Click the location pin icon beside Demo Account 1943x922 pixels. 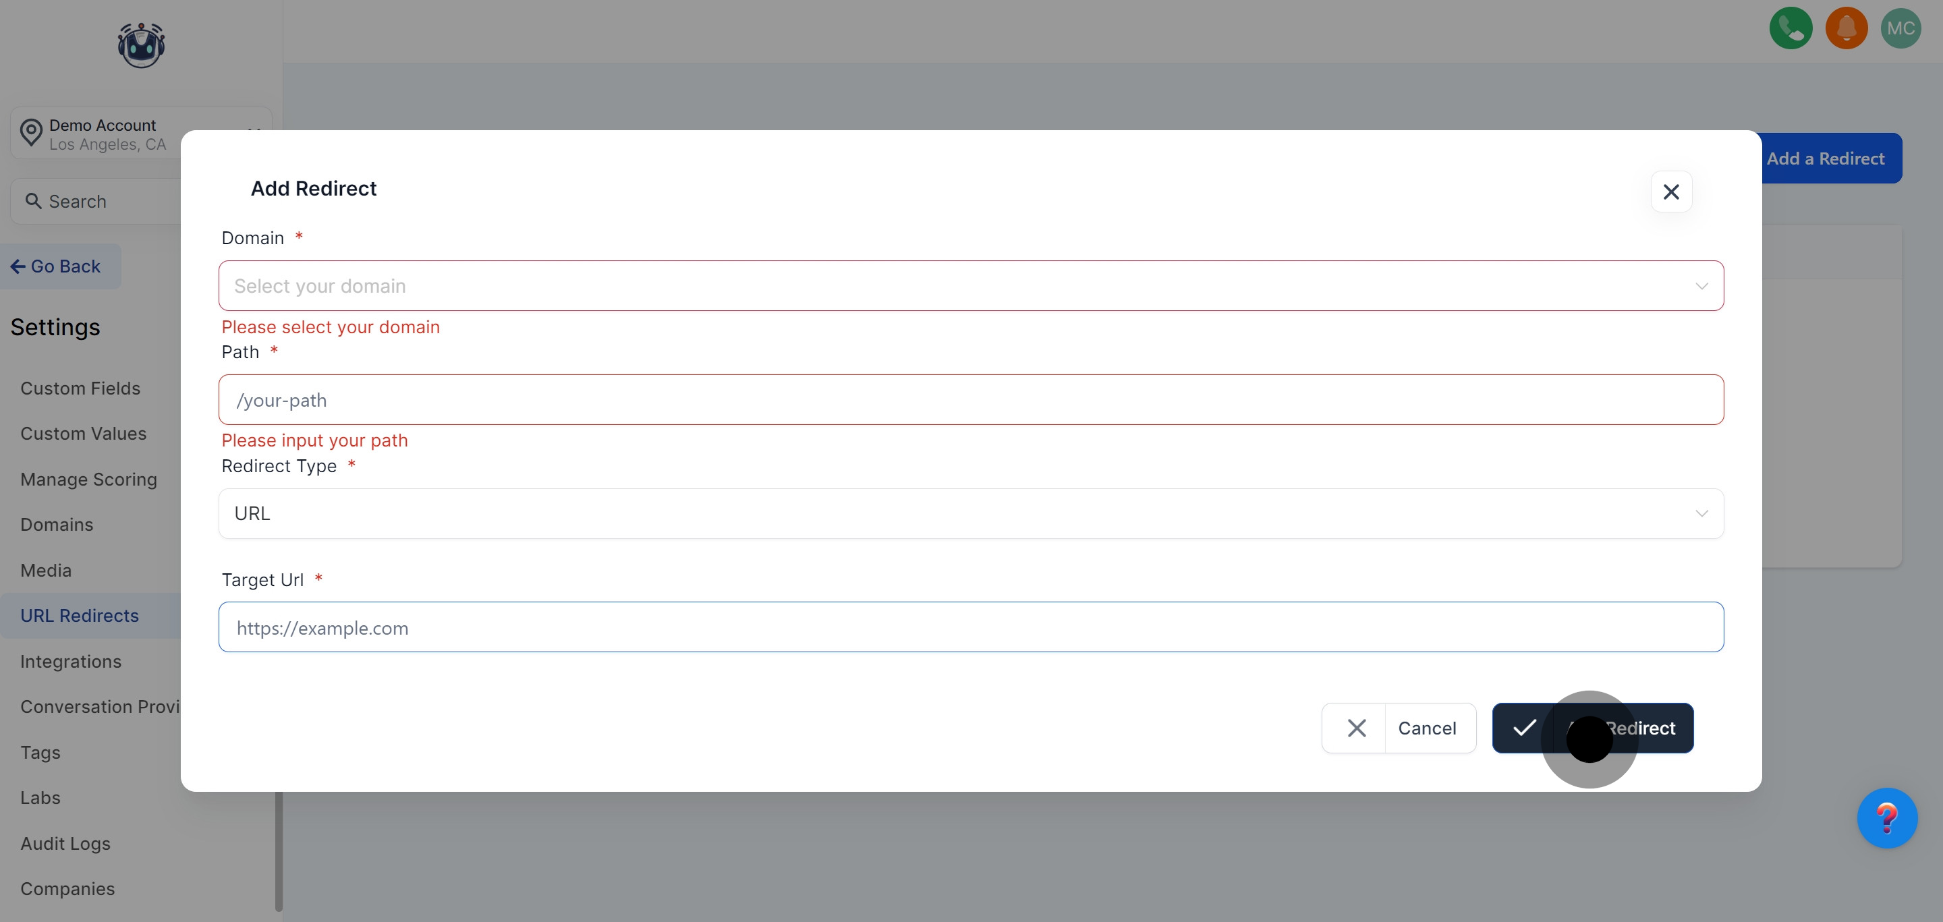31,134
